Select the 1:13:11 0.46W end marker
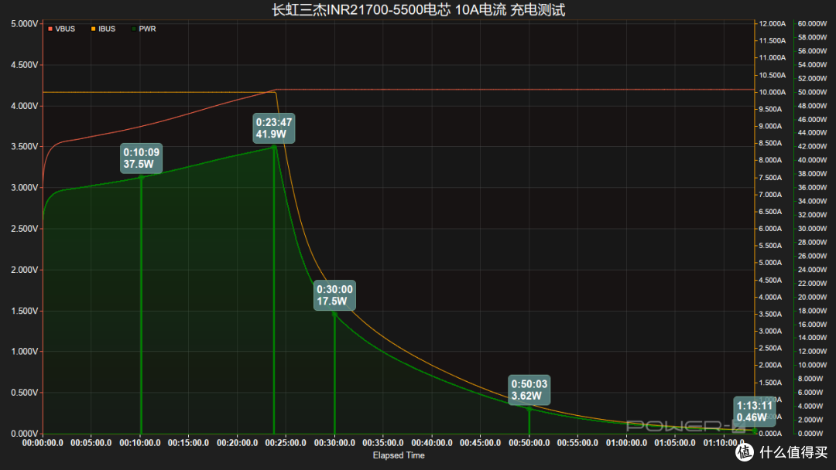836x470 pixels. pyautogui.click(x=755, y=411)
